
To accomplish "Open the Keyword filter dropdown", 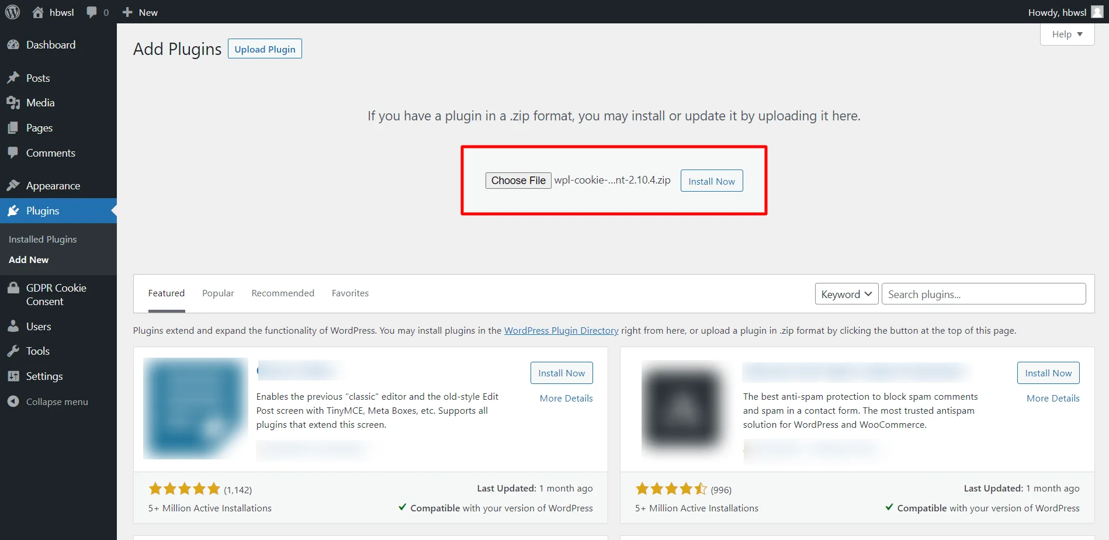I will click(846, 293).
